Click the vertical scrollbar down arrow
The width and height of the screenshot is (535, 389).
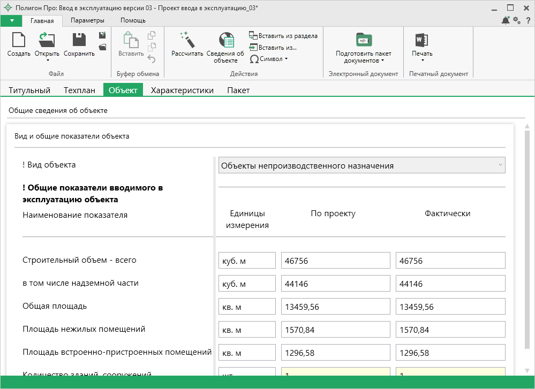click(527, 370)
